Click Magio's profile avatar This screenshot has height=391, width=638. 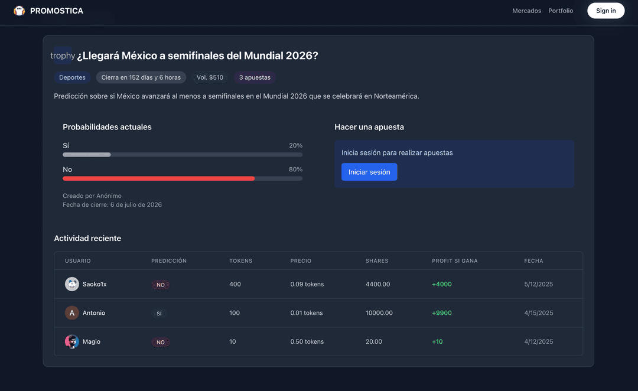click(x=72, y=341)
